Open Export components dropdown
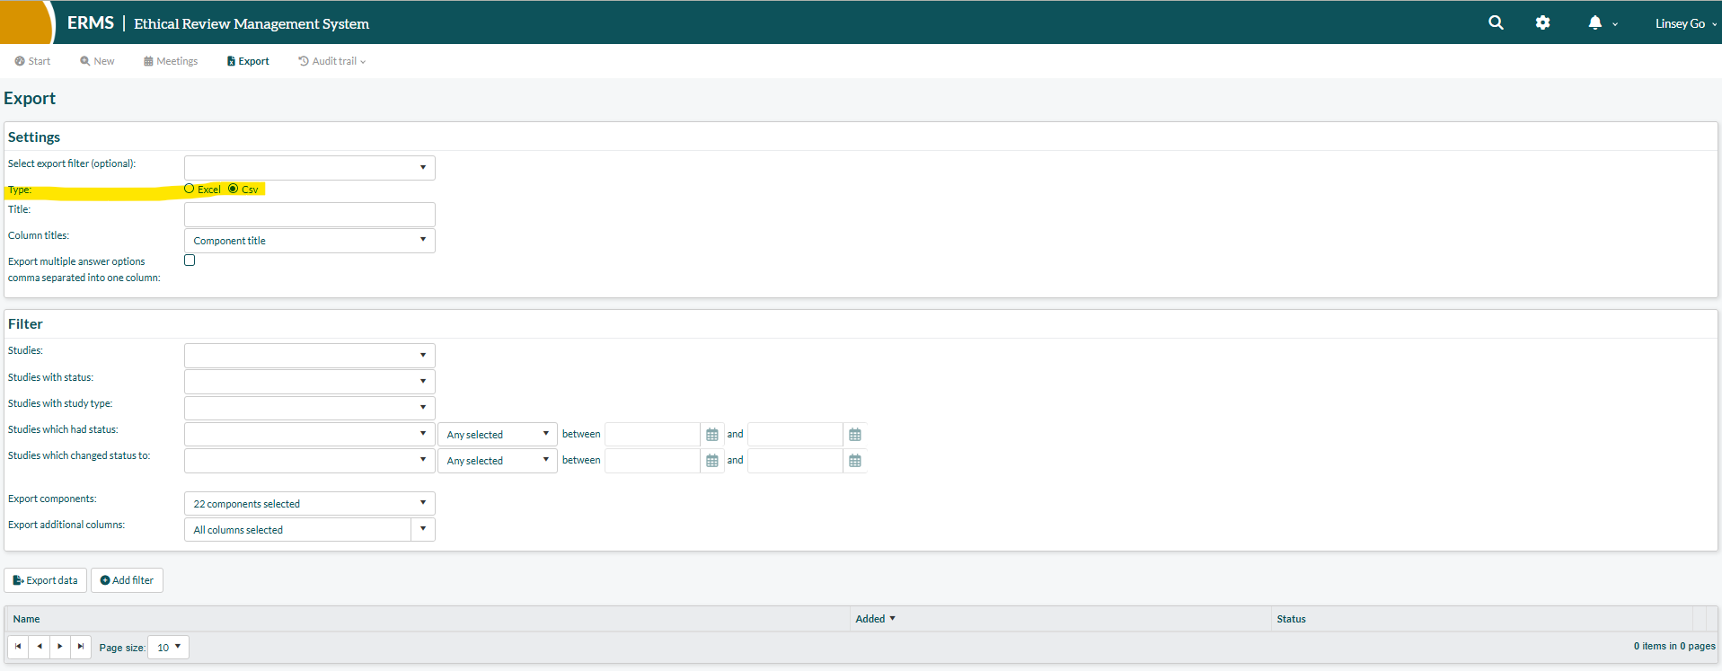The width and height of the screenshot is (1722, 671). click(310, 504)
